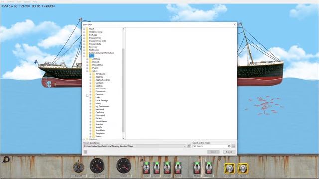This screenshot has width=319, height=179.
Task: Click the engine telegraph dial on the switchboard
Action: point(79,167)
